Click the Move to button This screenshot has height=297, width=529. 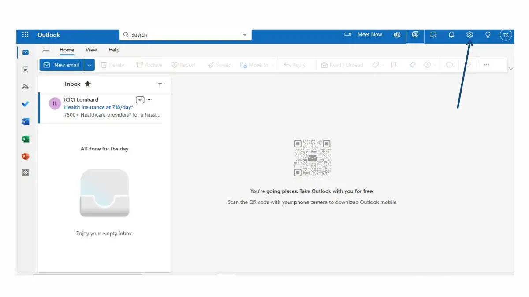click(x=254, y=65)
